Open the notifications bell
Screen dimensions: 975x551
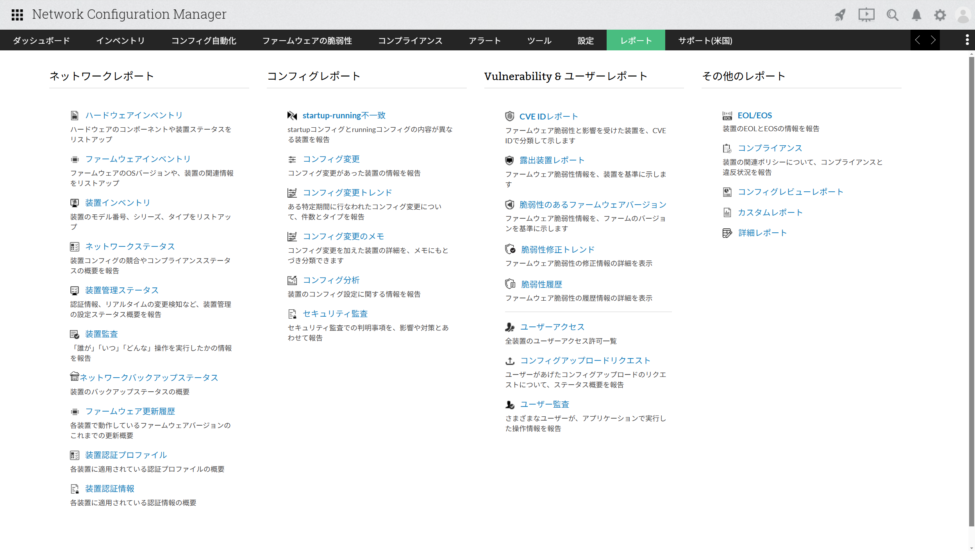pyautogui.click(x=916, y=15)
